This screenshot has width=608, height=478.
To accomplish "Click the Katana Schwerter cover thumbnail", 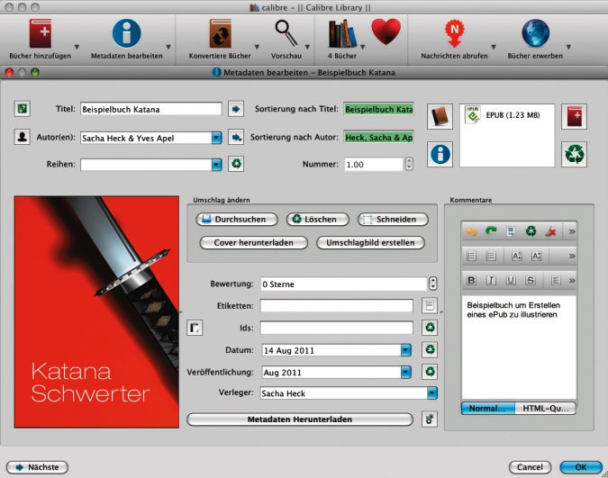I will pyautogui.click(x=96, y=311).
